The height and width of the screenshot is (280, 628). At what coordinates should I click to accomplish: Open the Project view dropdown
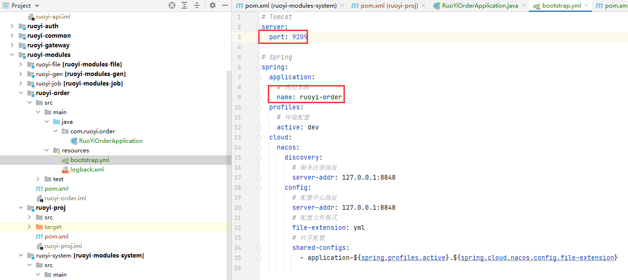pos(37,6)
